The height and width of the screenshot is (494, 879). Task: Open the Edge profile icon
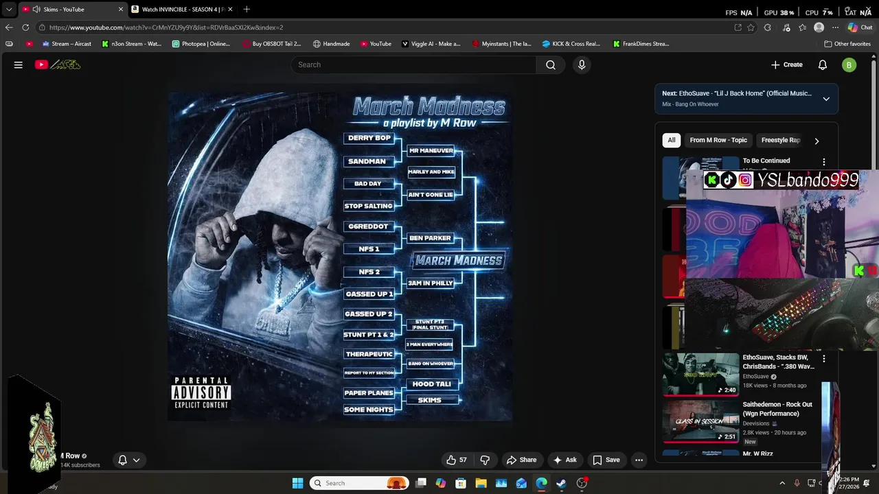(x=819, y=27)
